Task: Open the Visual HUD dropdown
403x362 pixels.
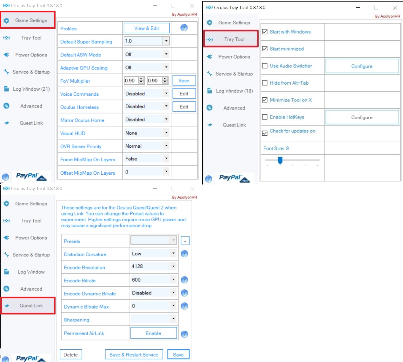Action: 166,133
